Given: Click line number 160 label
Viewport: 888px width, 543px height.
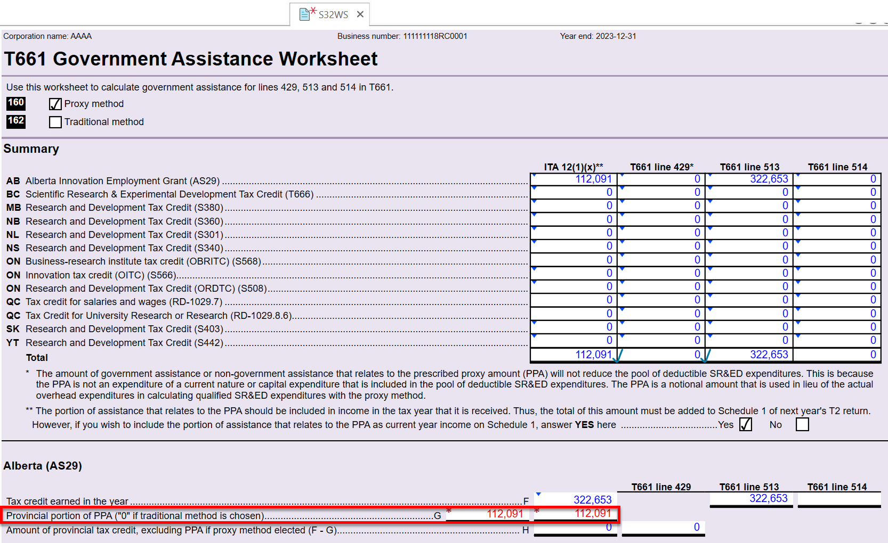Looking at the screenshot, I should [x=16, y=103].
